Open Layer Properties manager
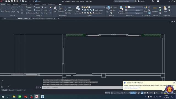Viewport: 176px width, 99px height. [x=78, y=10]
